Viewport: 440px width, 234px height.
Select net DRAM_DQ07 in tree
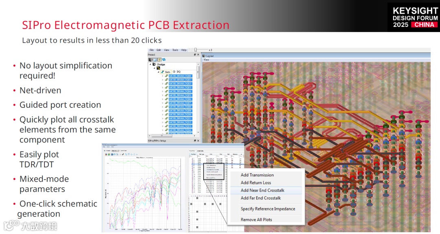(180, 103)
